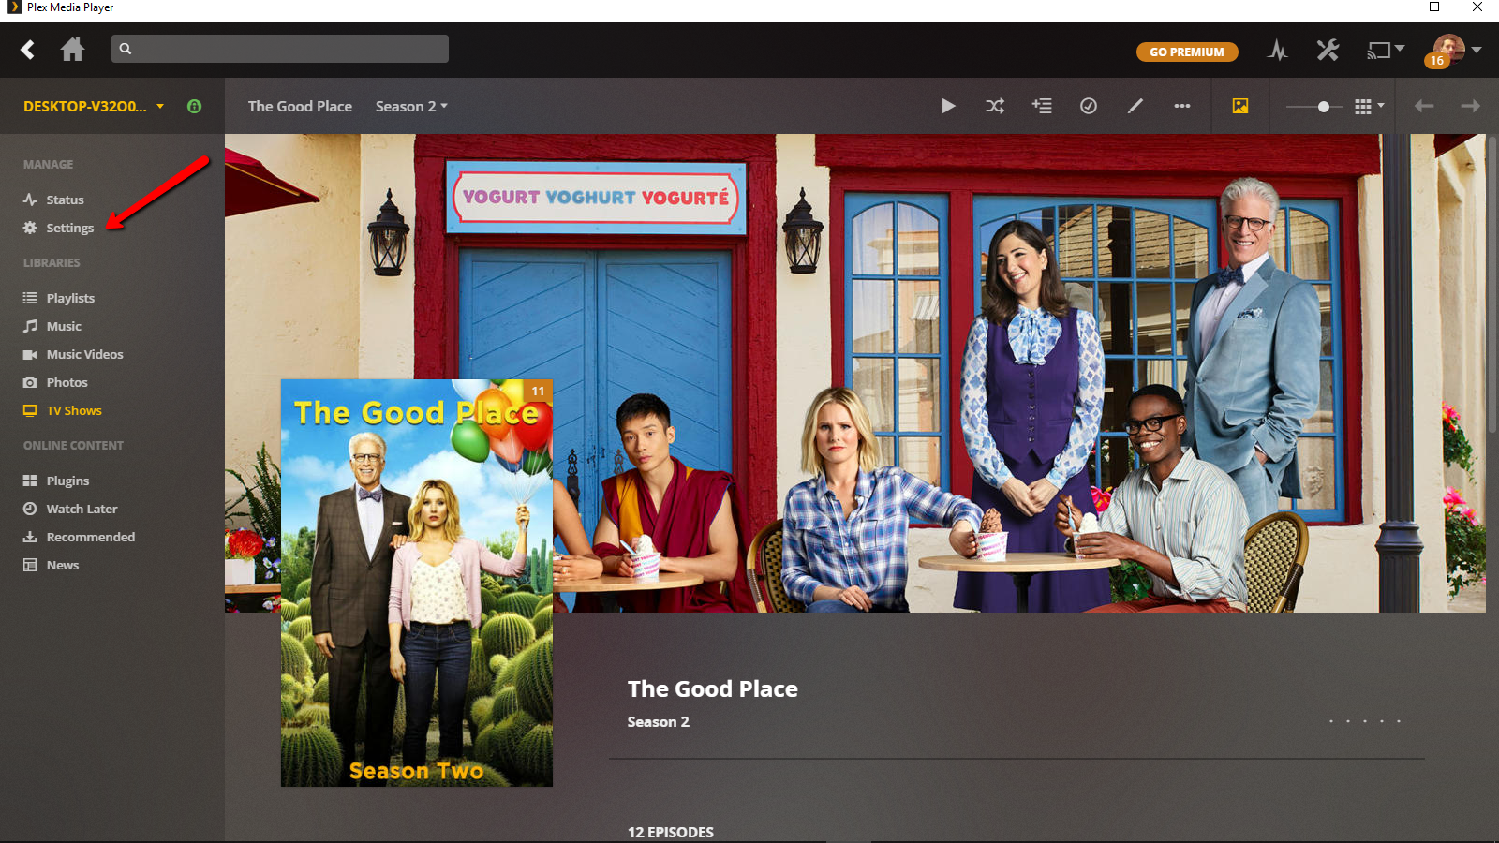Click the Season 2 subtitle text
The image size is (1499, 843).
click(x=659, y=721)
